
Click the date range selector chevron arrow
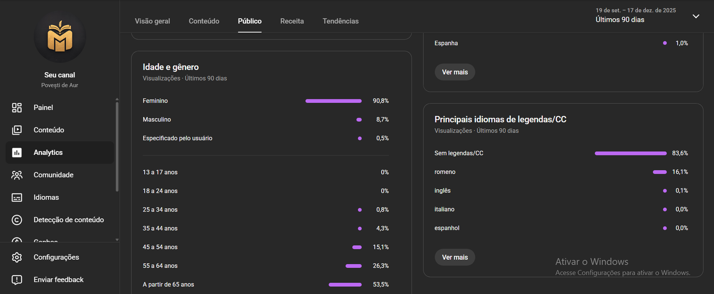pyautogui.click(x=696, y=16)
